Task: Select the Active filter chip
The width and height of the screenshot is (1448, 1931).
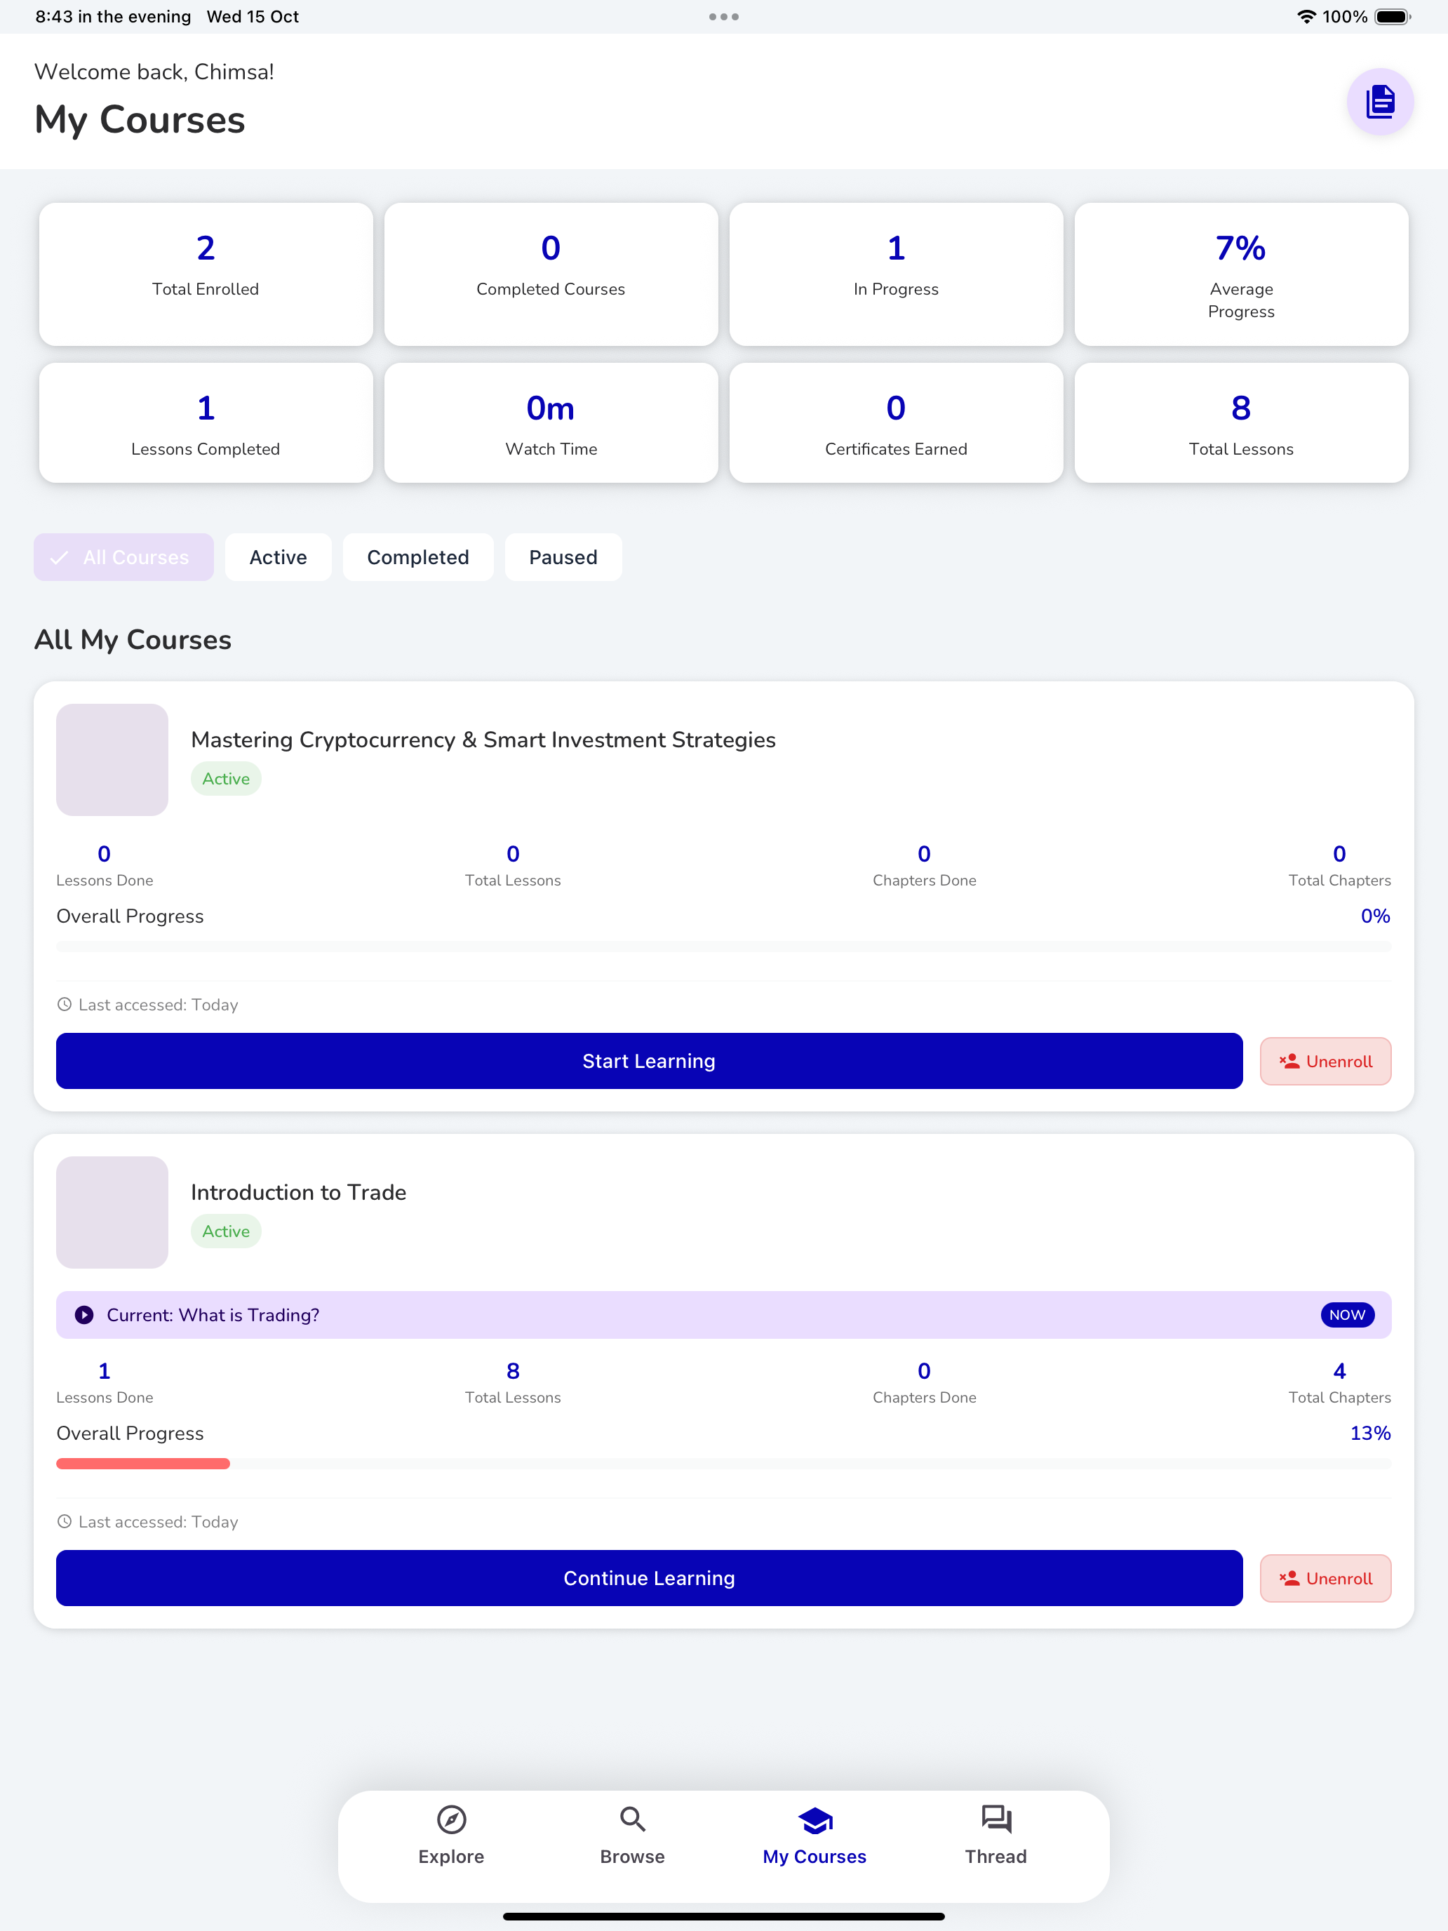Action: click(x=279, y=557)
